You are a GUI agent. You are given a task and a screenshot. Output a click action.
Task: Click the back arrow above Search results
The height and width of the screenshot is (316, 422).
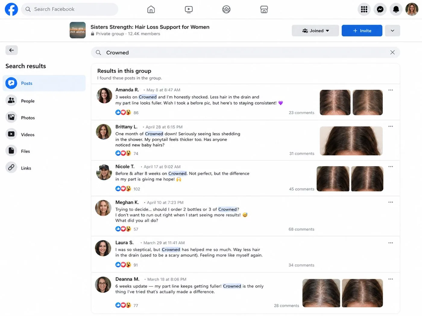(11, 50)
